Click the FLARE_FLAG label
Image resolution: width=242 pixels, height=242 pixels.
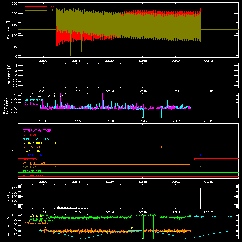tap(31, 151)
